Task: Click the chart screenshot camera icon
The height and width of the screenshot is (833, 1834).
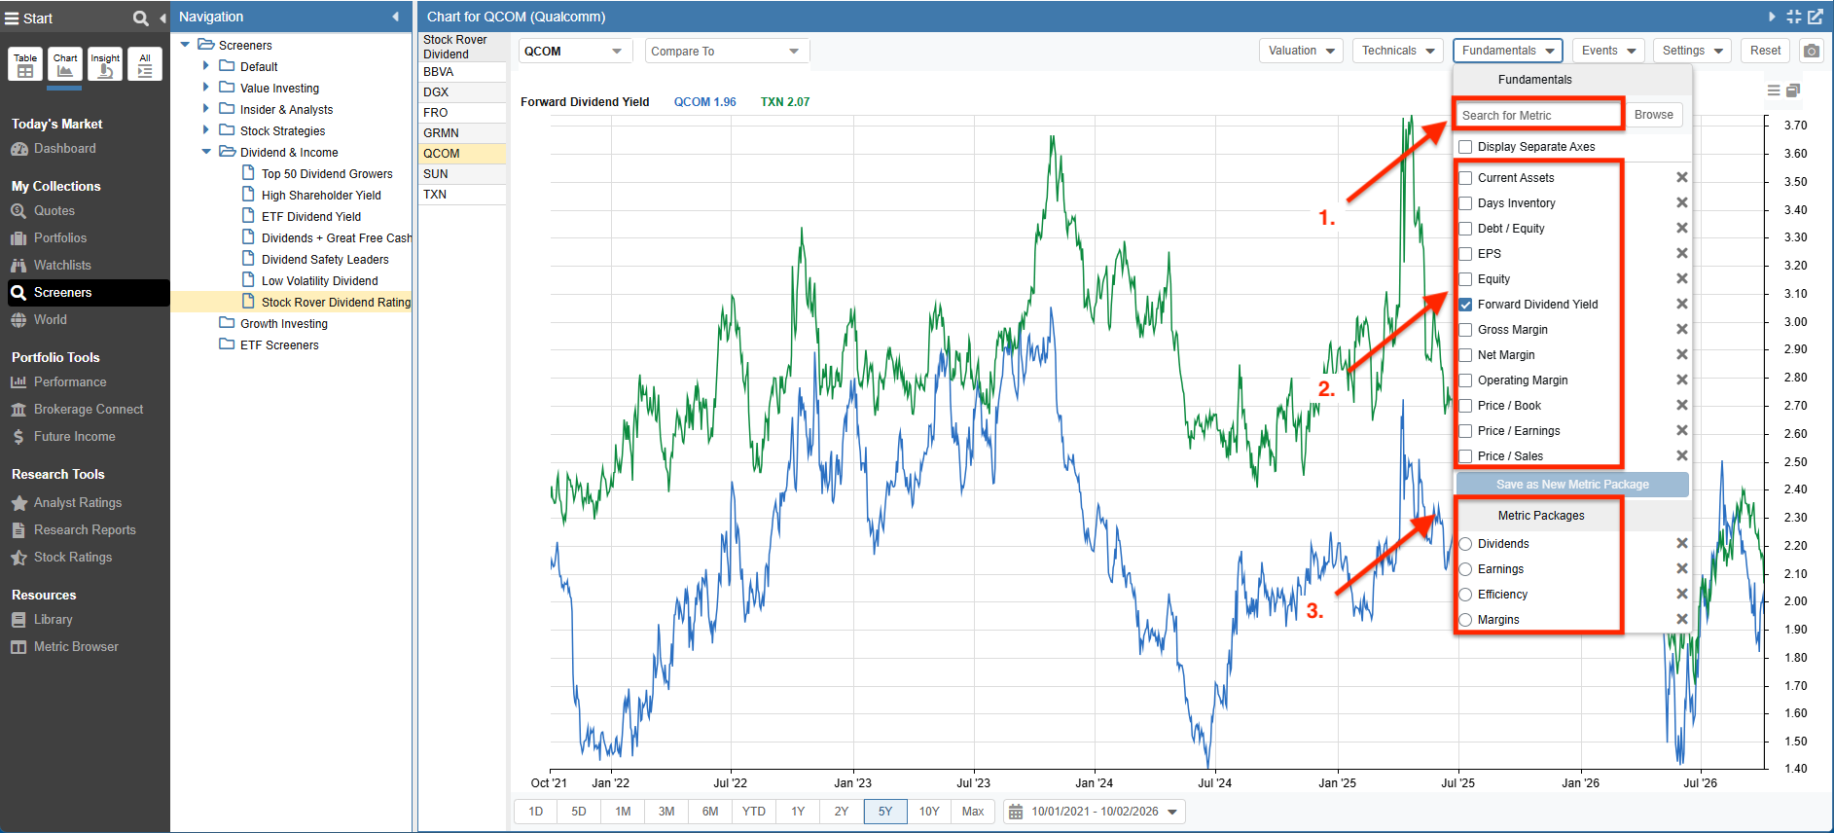Action: (1812, 51)
